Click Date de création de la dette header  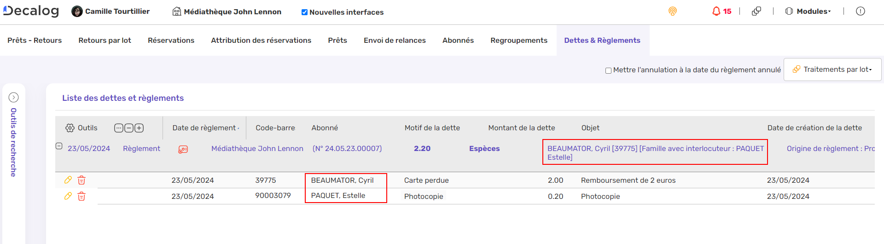click(814, 128)
